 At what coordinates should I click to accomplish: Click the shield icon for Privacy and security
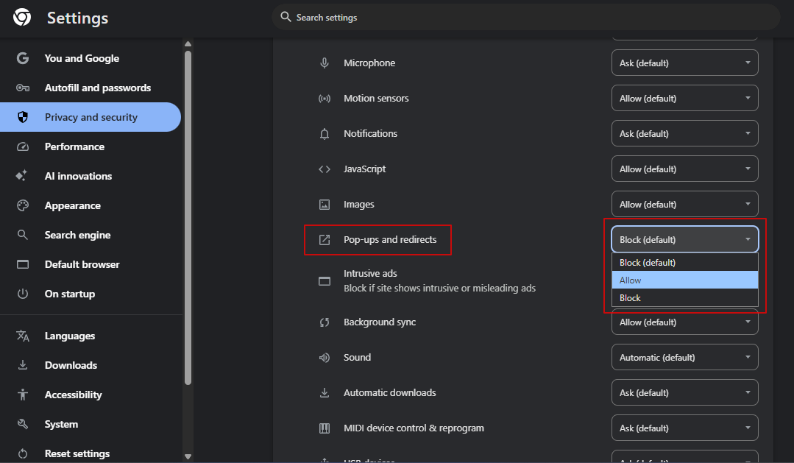22,117
